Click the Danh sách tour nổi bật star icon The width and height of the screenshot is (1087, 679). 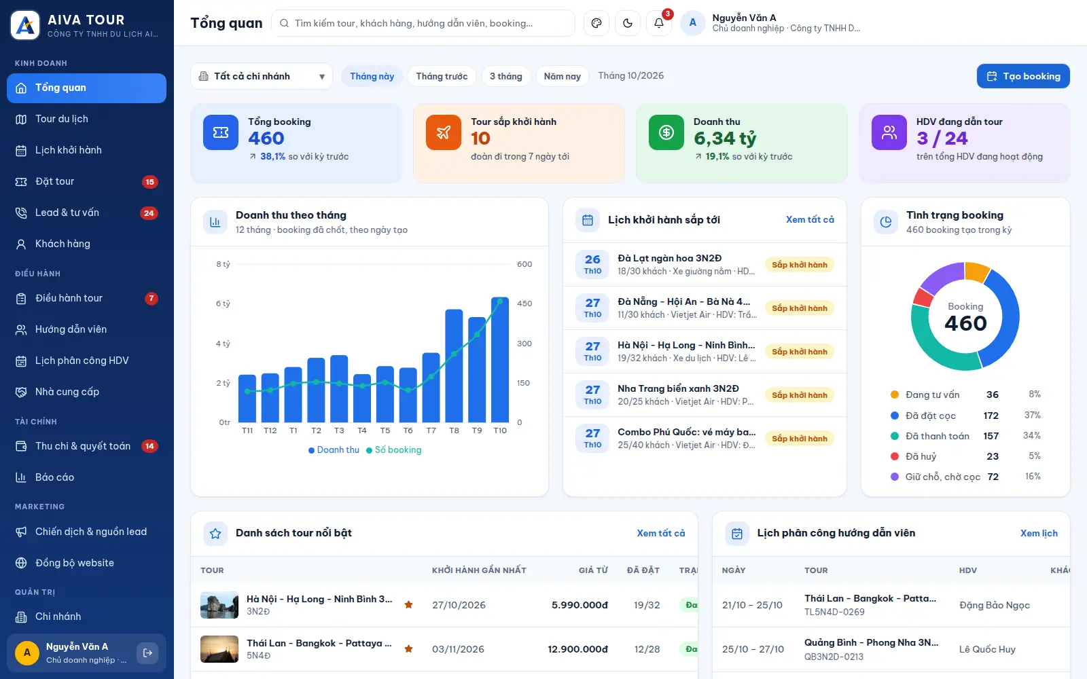tap(215, 534)
